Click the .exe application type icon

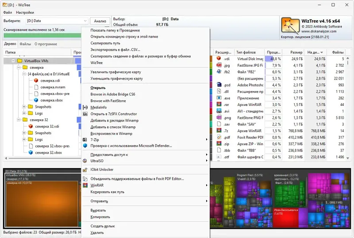219,98
